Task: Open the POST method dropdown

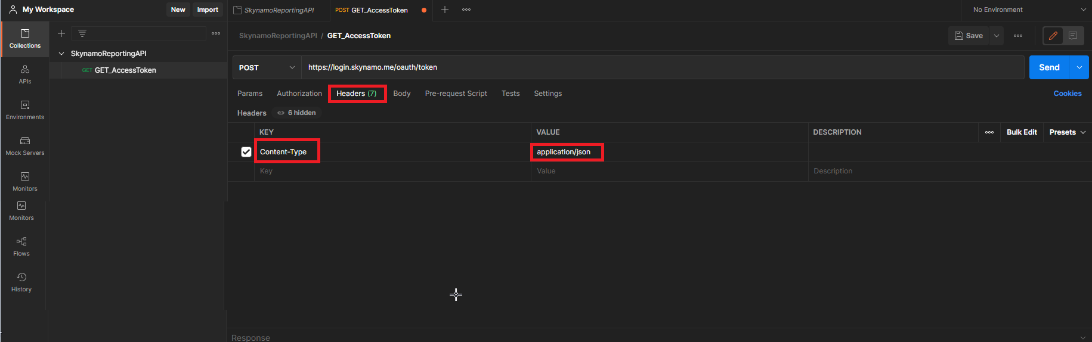Action: pos(267,67)
